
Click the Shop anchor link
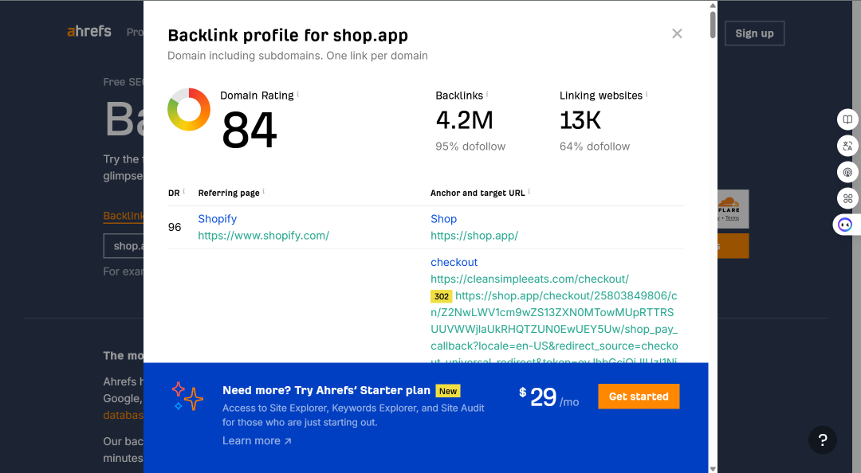[444, 219]
